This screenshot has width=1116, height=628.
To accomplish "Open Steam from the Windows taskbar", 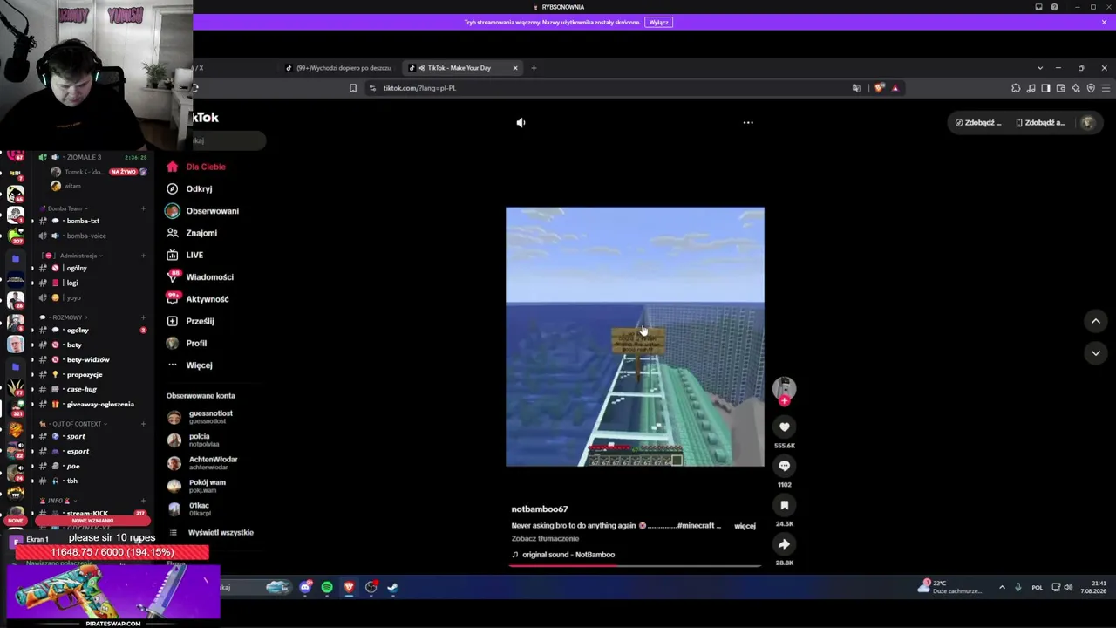I will tap(392, 588).
